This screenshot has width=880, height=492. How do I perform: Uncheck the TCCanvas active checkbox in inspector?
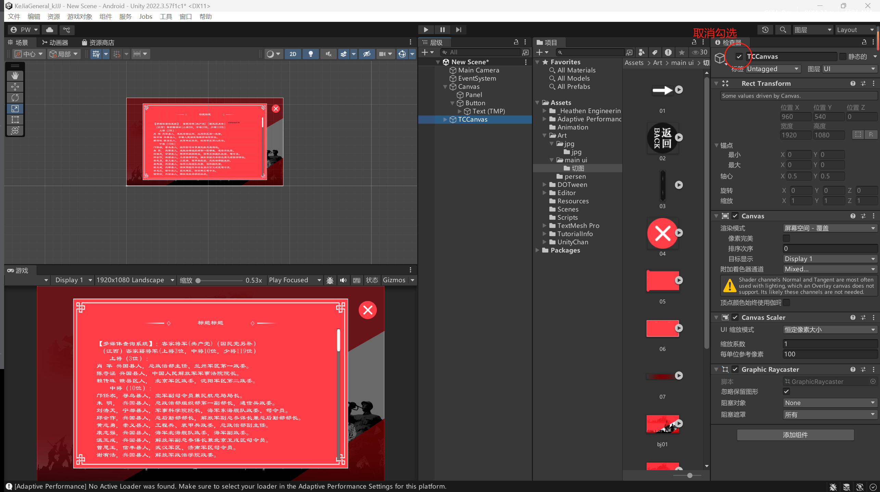(738, 56)
